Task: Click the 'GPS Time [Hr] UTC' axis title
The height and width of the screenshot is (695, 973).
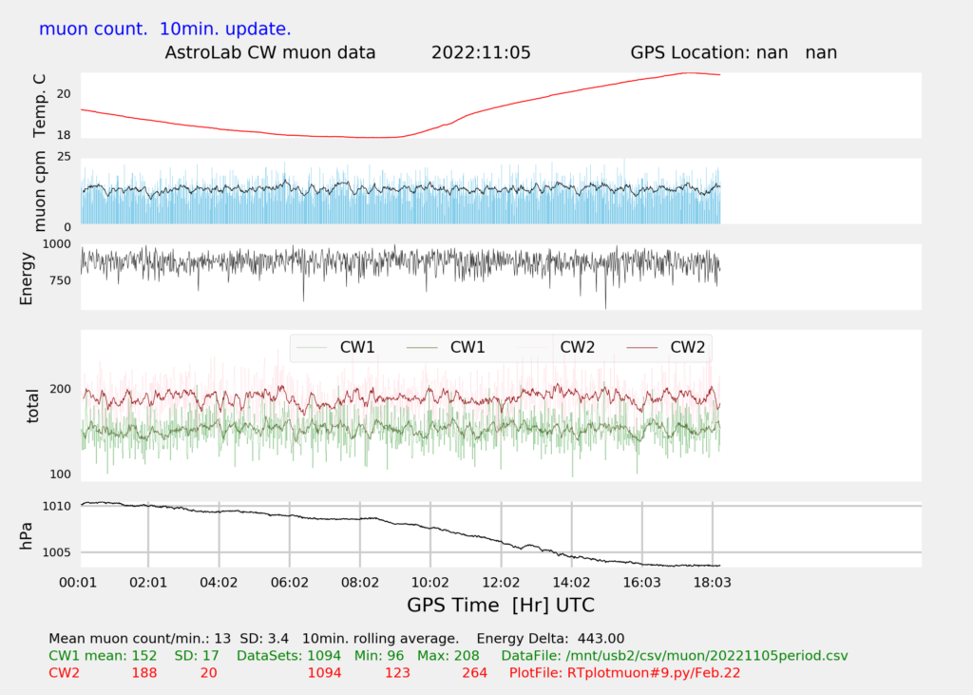Action: (501, 605)
